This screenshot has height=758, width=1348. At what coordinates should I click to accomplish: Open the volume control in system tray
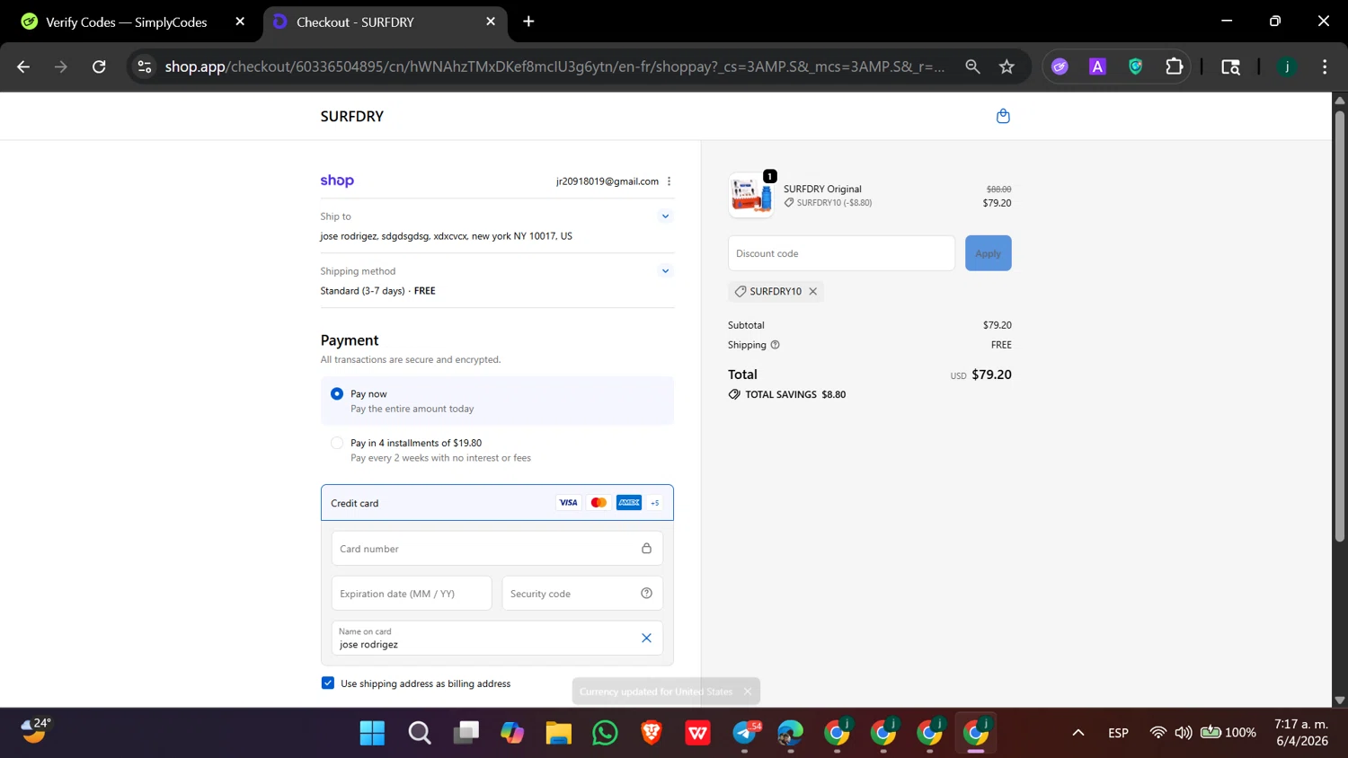click(x=1184, y=733)
